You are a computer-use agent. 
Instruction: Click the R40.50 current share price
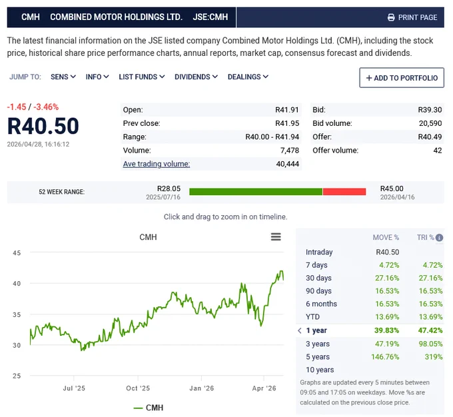pos(43,126)
